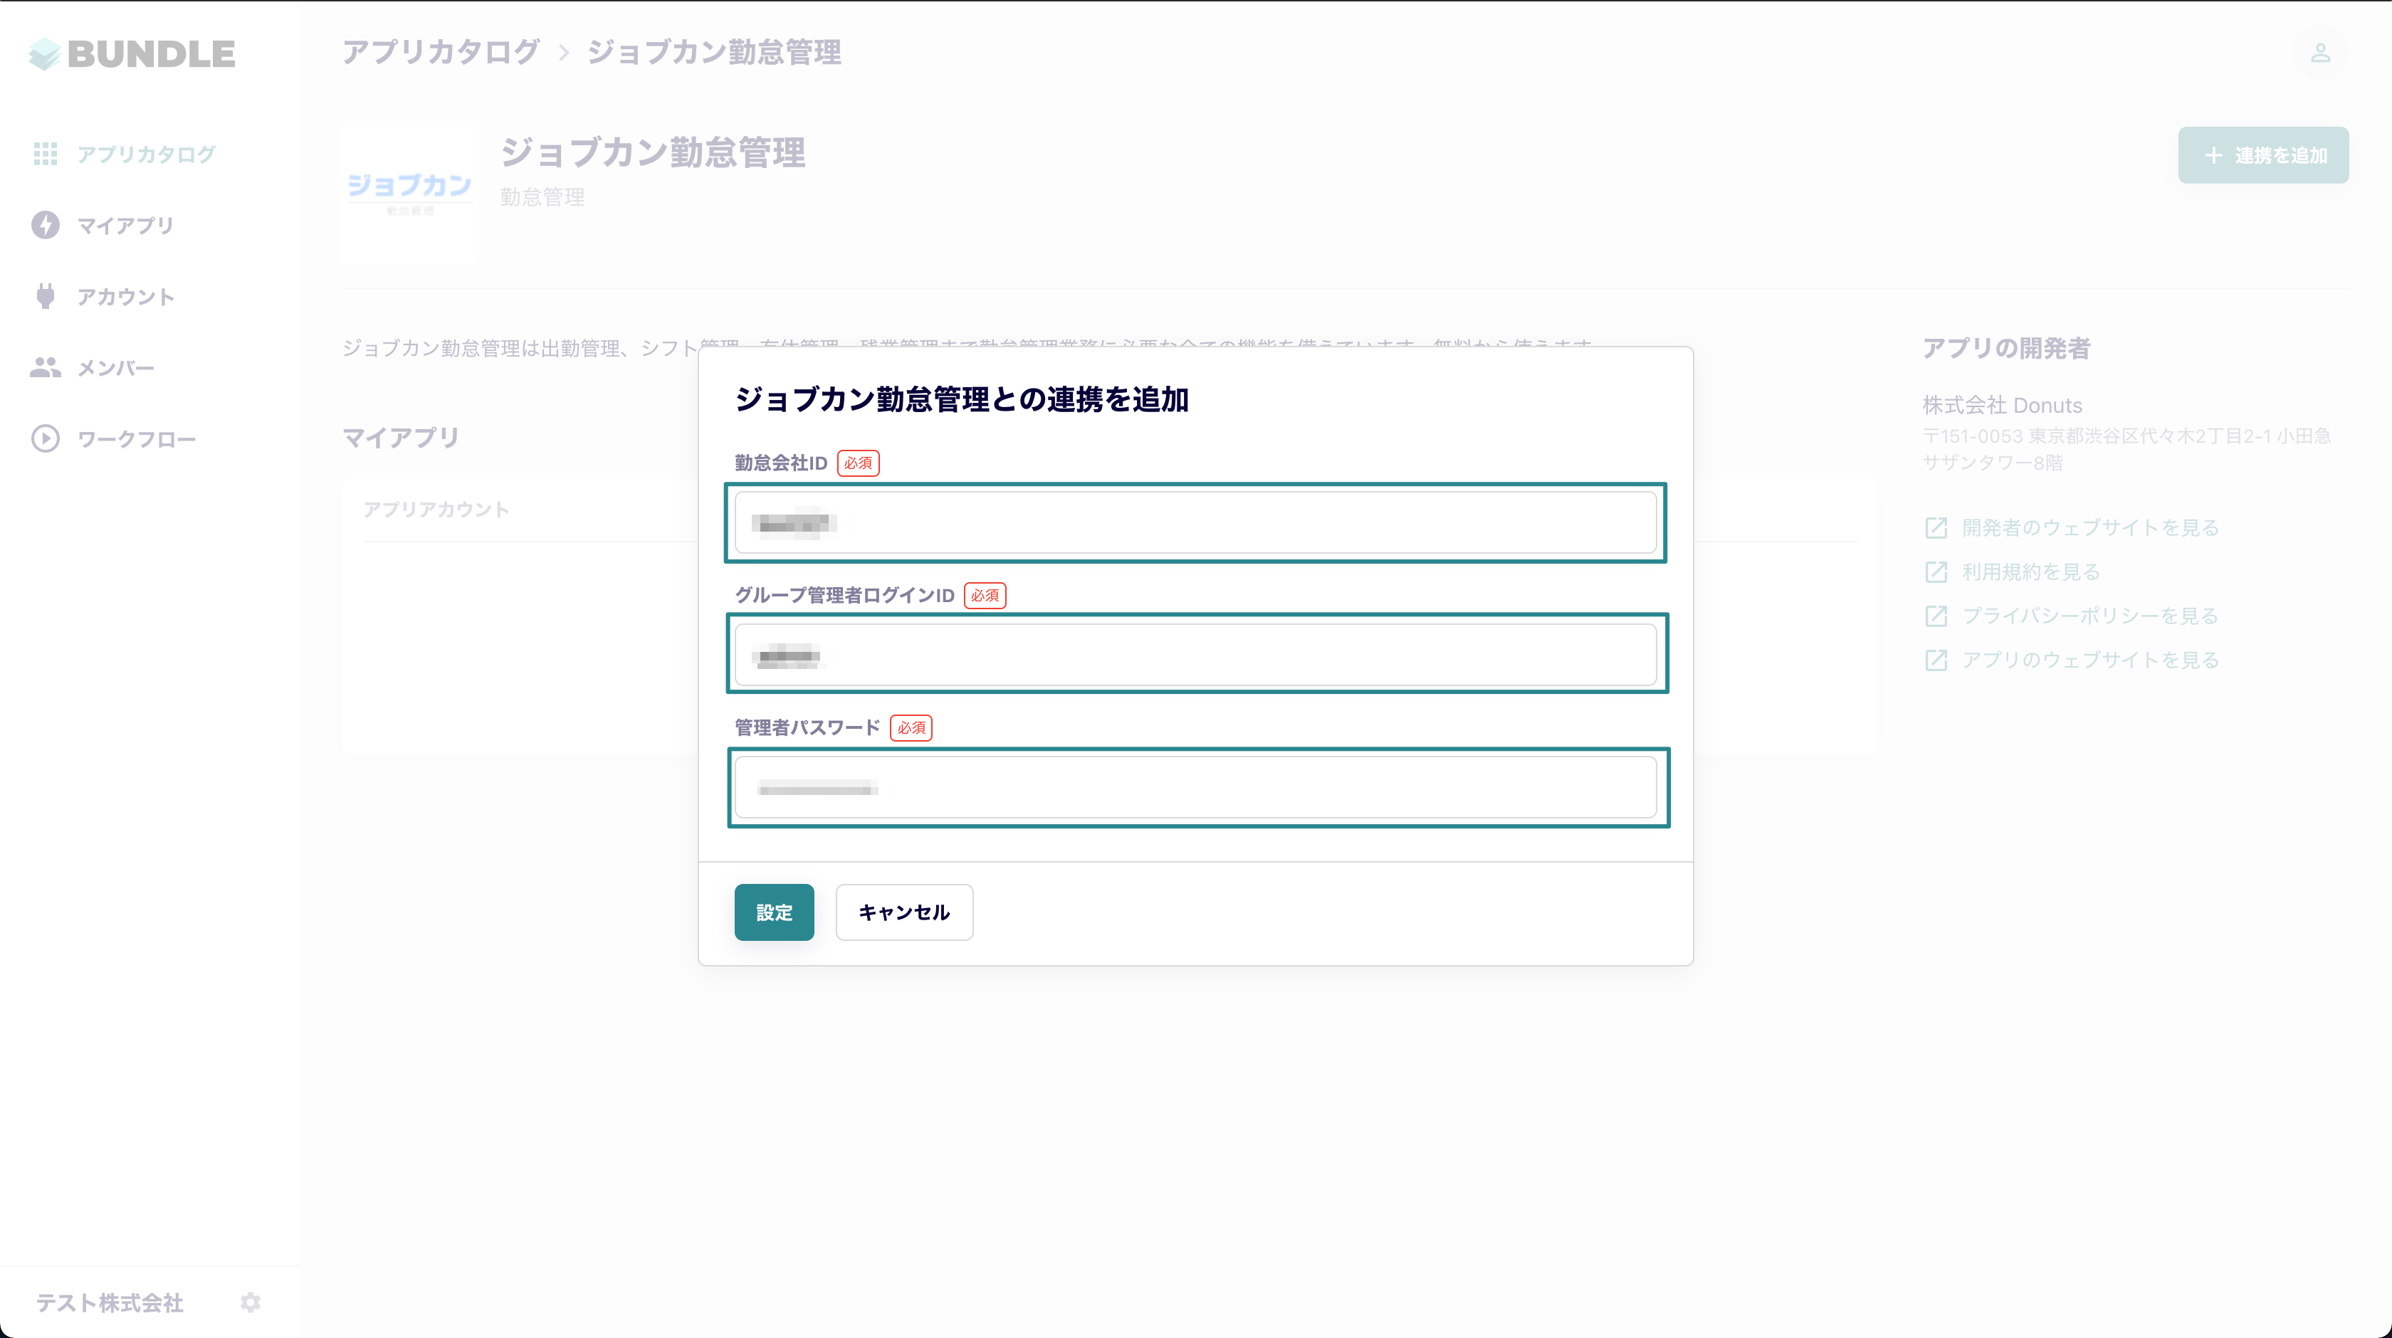Click the BUNDLE logo icon
The height and width of the screenshot is (1338, 2392).
45,54
